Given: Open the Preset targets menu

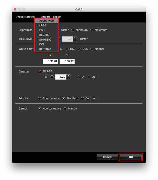Looking at the screenshot, I should pos(25,17).
